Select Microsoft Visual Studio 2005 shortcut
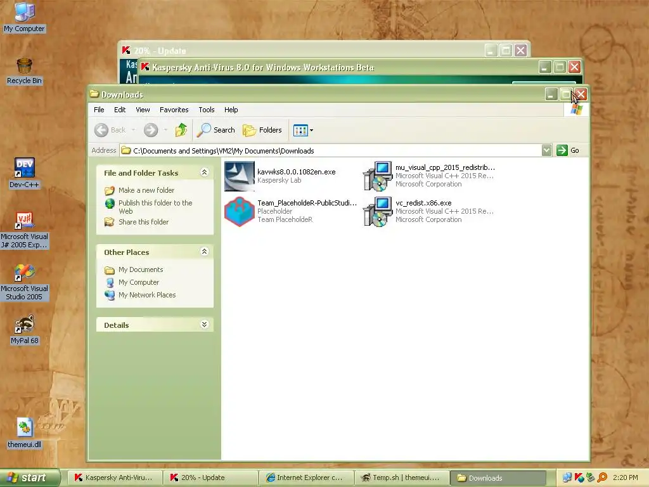Screen dimensions: 649x487 (24, 282)
